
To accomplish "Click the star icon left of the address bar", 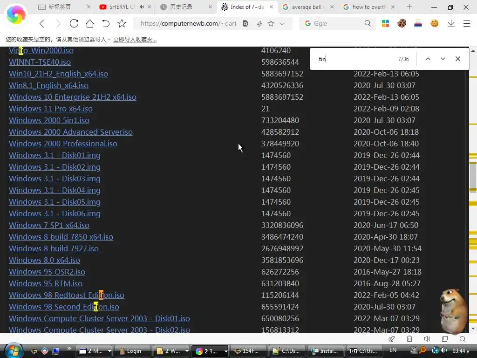I will tap(122, 23).
